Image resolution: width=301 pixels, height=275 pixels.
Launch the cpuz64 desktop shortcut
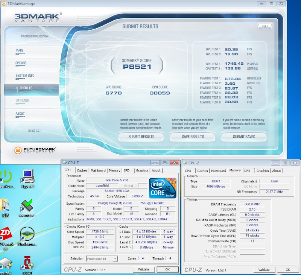[x=6, y=266]
